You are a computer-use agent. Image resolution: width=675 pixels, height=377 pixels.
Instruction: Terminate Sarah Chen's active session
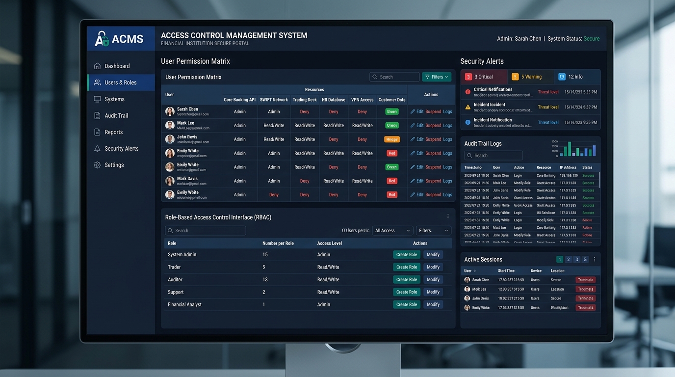[x=586, y=280]
